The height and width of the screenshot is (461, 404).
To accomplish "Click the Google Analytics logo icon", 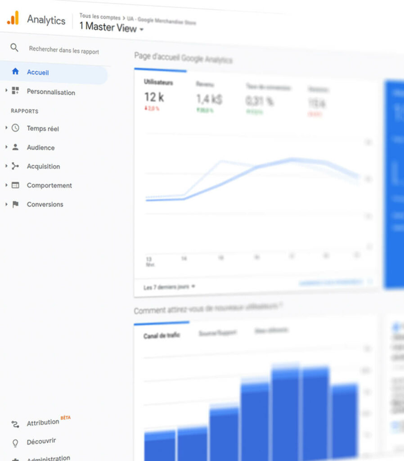I will click(13, 18).
